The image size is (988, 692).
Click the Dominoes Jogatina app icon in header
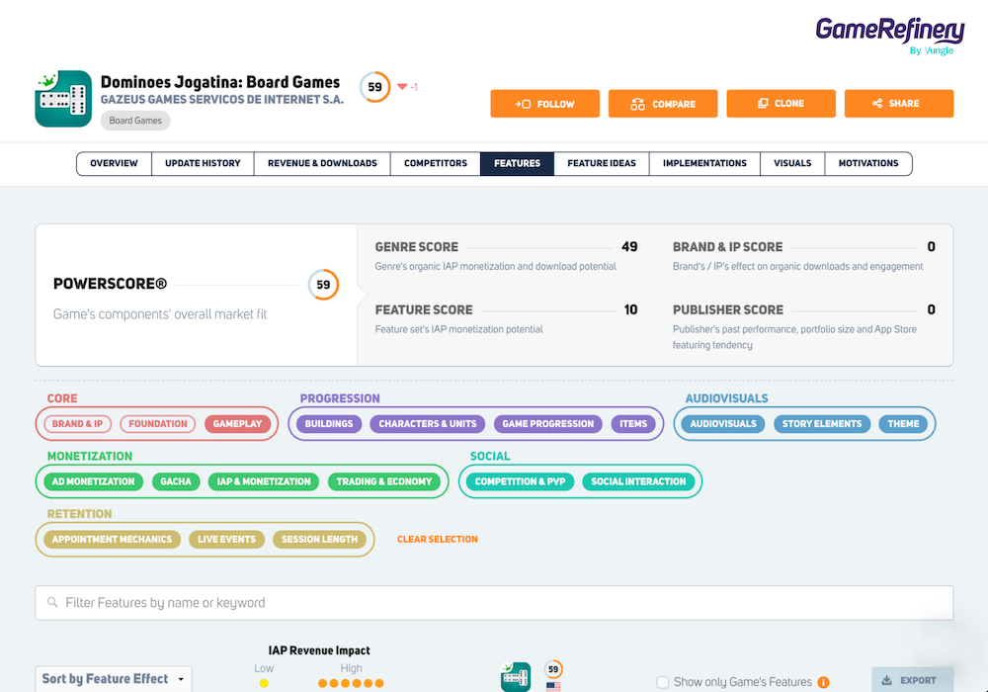(x=63, y=99)
